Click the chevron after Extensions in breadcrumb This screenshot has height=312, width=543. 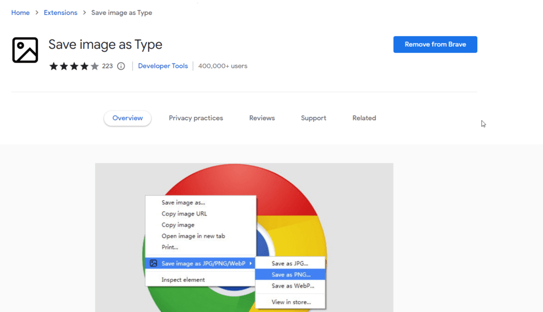(x=84, y=13)
